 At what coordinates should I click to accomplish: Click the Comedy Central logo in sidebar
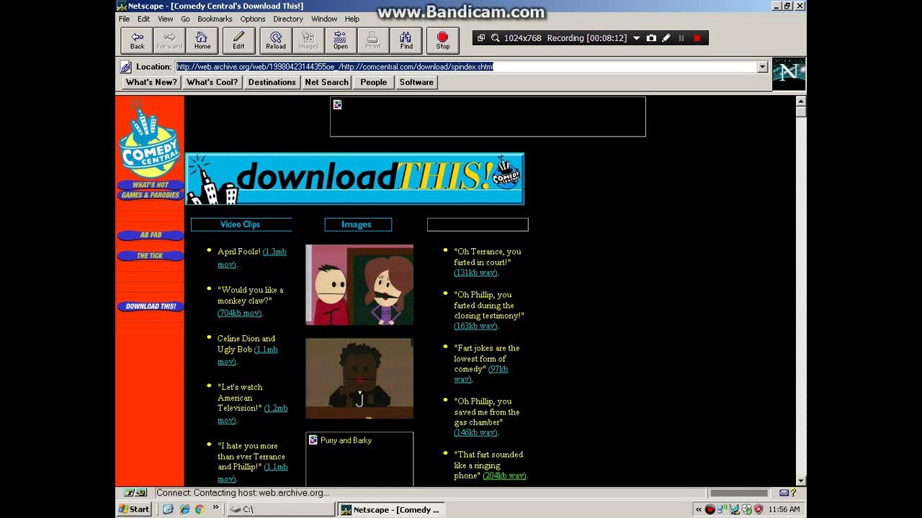[150, 138]
